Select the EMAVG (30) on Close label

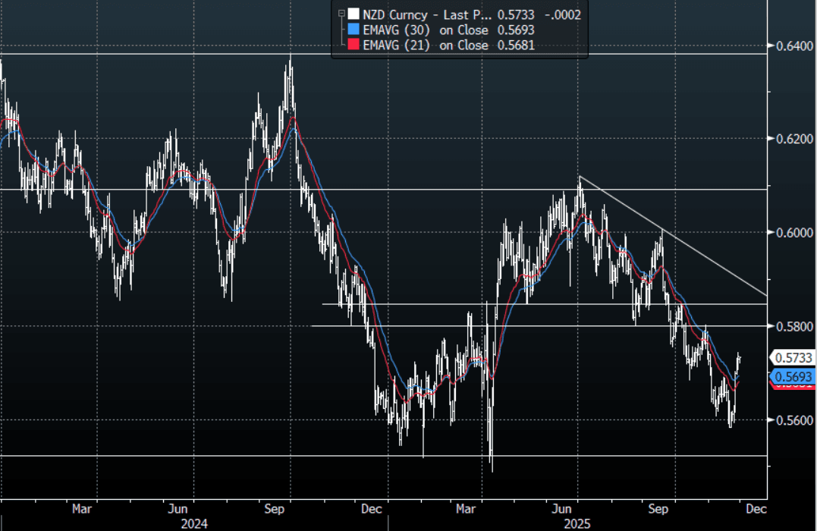425,30
